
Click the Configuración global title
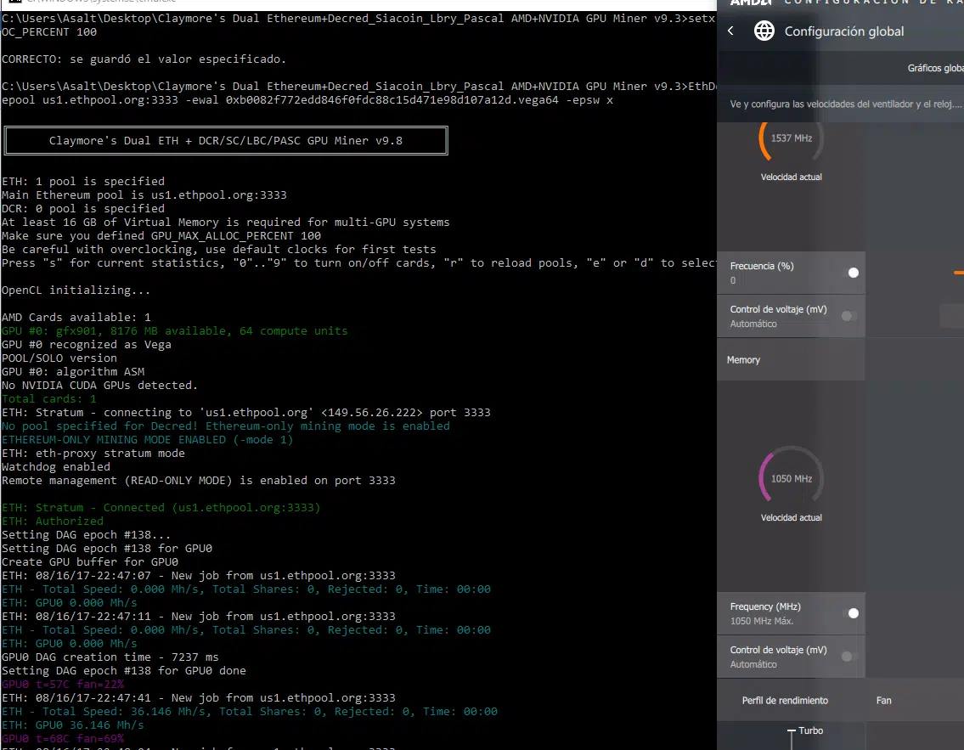click(844, 31)
